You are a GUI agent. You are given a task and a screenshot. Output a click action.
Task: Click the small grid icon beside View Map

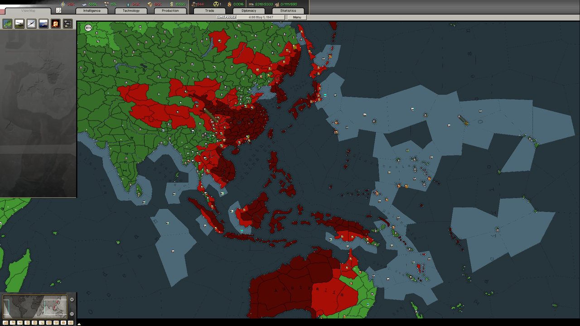(58, 10)
